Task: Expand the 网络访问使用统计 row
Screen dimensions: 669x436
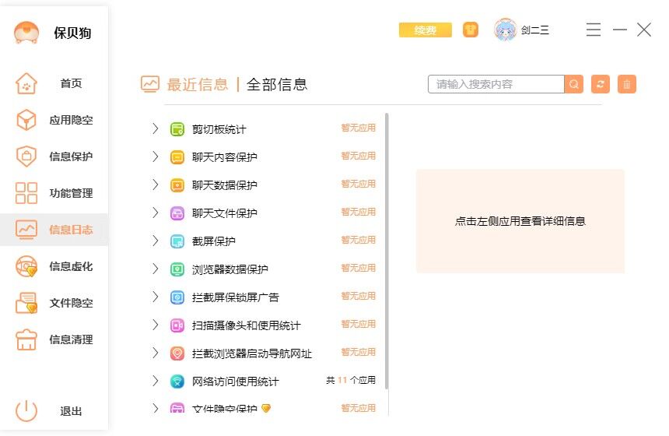Action: coord(156,381)
